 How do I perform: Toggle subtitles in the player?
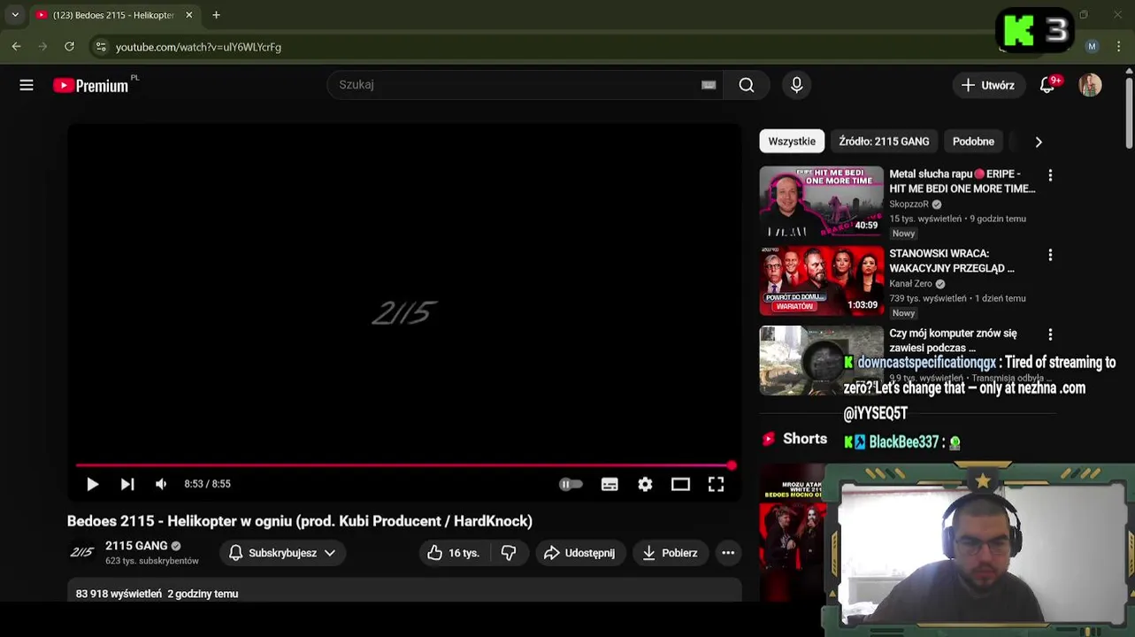pyautogui.click(x=610, y=484)
